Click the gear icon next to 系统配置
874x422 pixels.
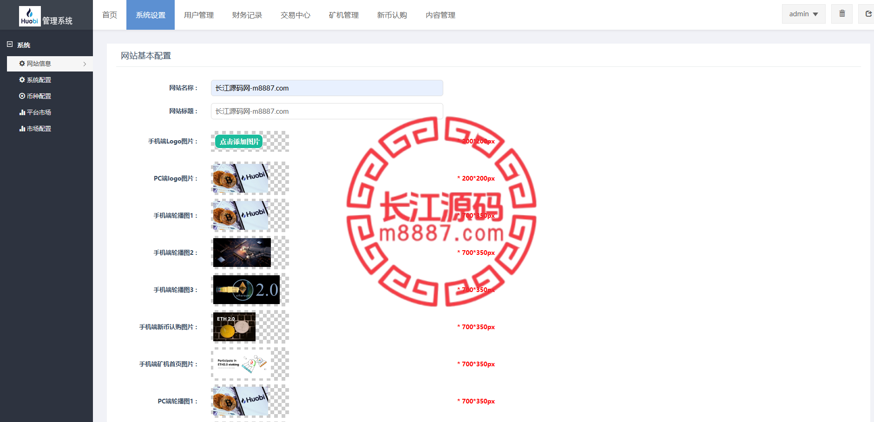[22, 80]
